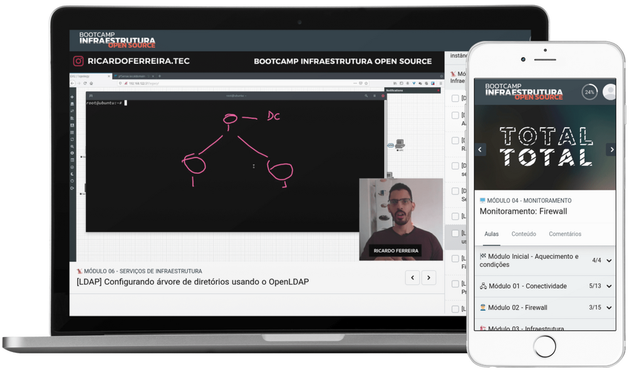The image size is (639, 379).
Task: Tick the lesson checkbox beside truncated 'R.'
Action: pos(455,140)
